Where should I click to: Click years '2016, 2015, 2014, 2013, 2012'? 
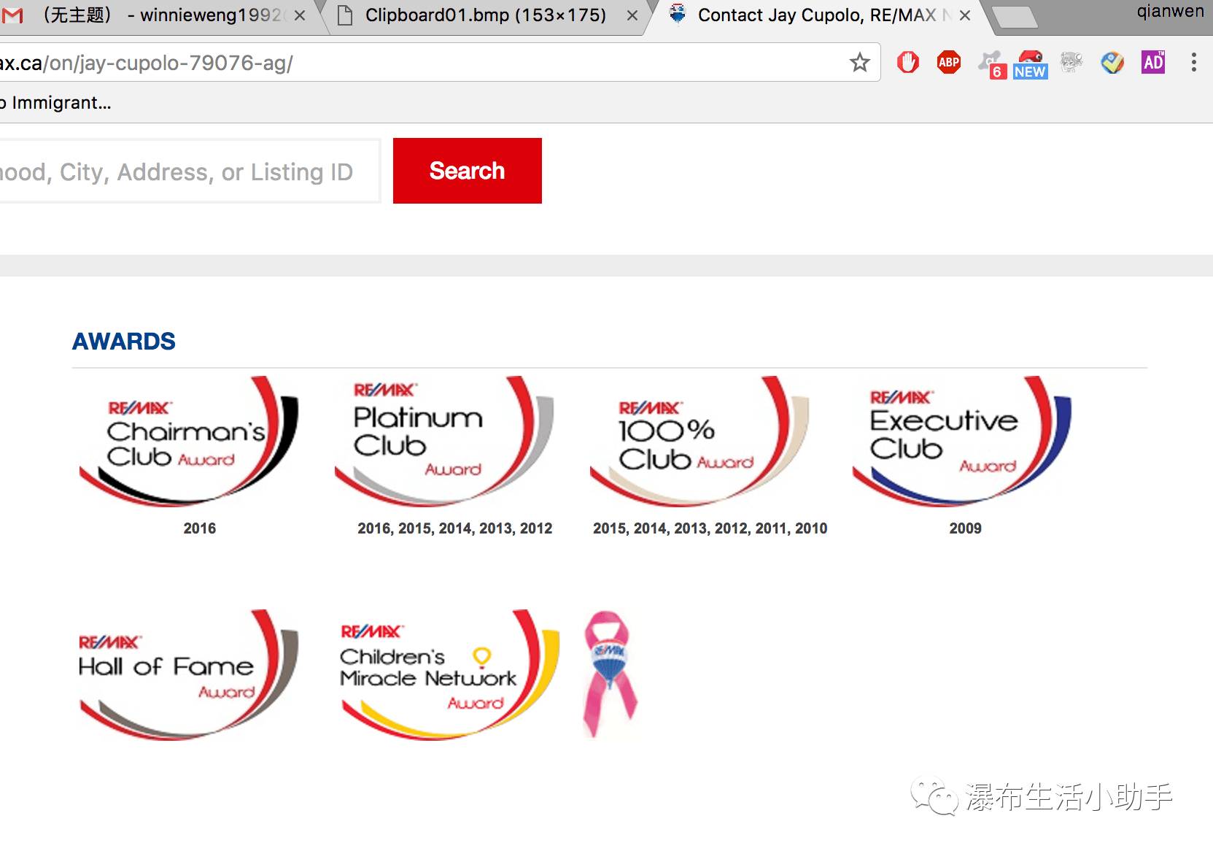click(x=455, y=528)
